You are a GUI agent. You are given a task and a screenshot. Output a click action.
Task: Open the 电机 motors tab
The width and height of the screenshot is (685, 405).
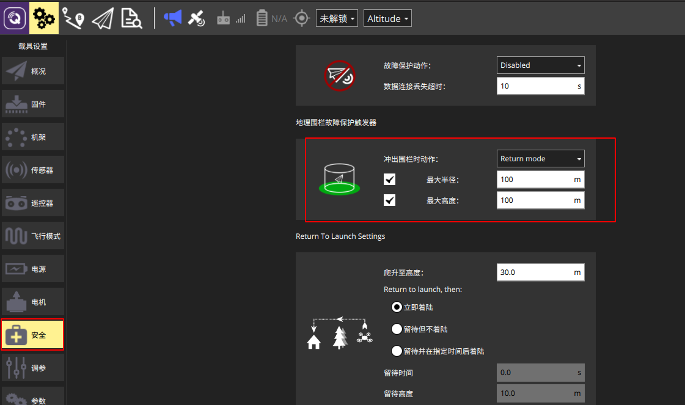33,302
